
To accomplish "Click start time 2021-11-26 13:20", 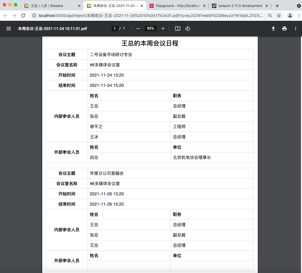I will (x=107, y=194).
